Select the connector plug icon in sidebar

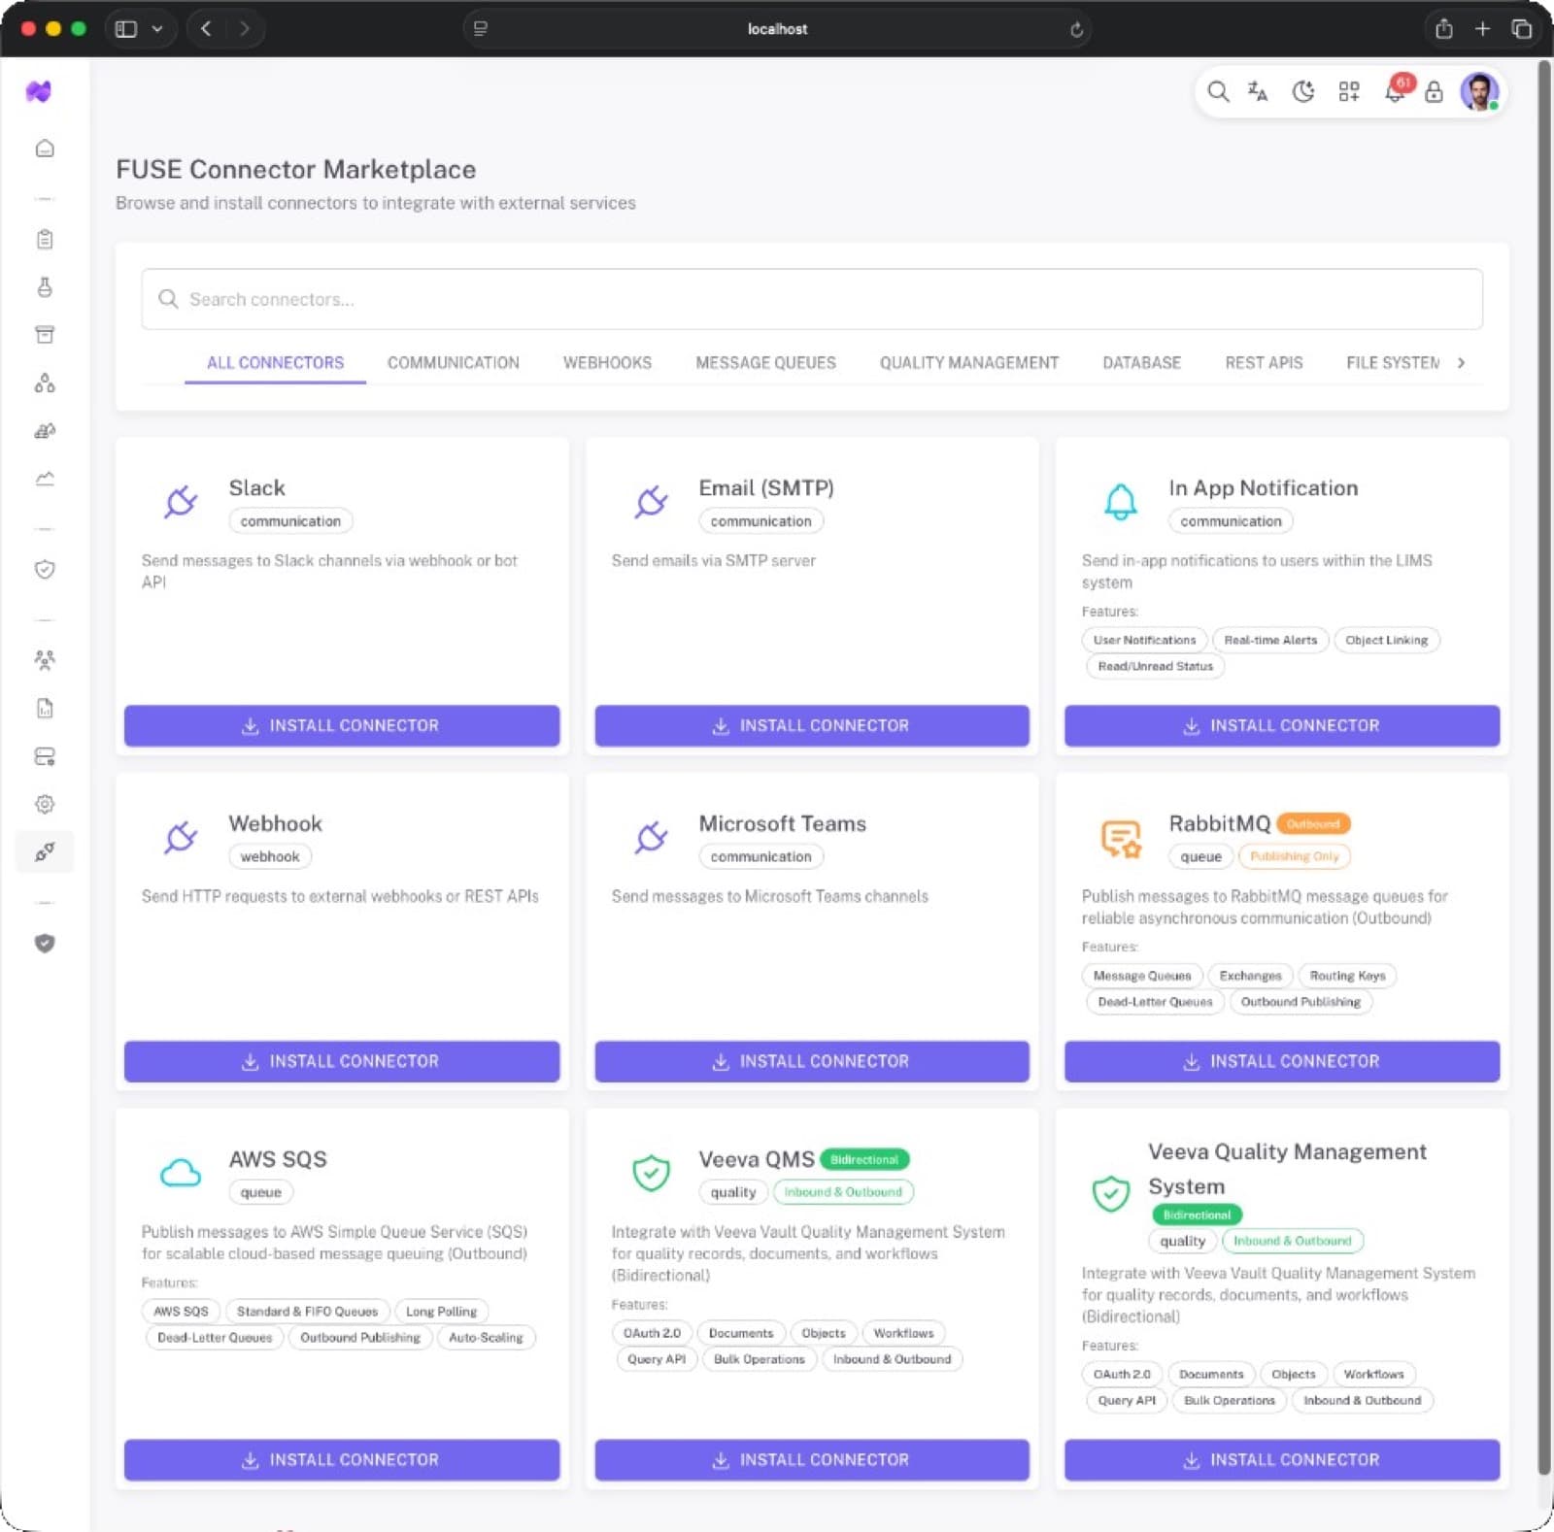tap(45, 852)
